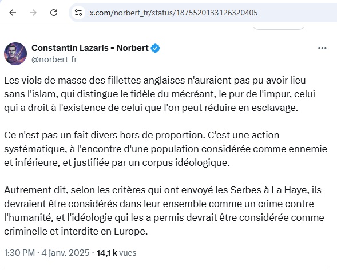Go back with the browser back arrow

(13, 13)
